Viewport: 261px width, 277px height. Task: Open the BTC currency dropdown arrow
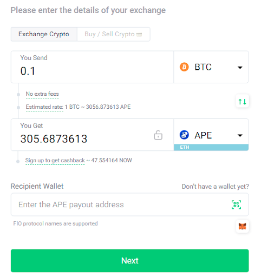tap(240, 68)
